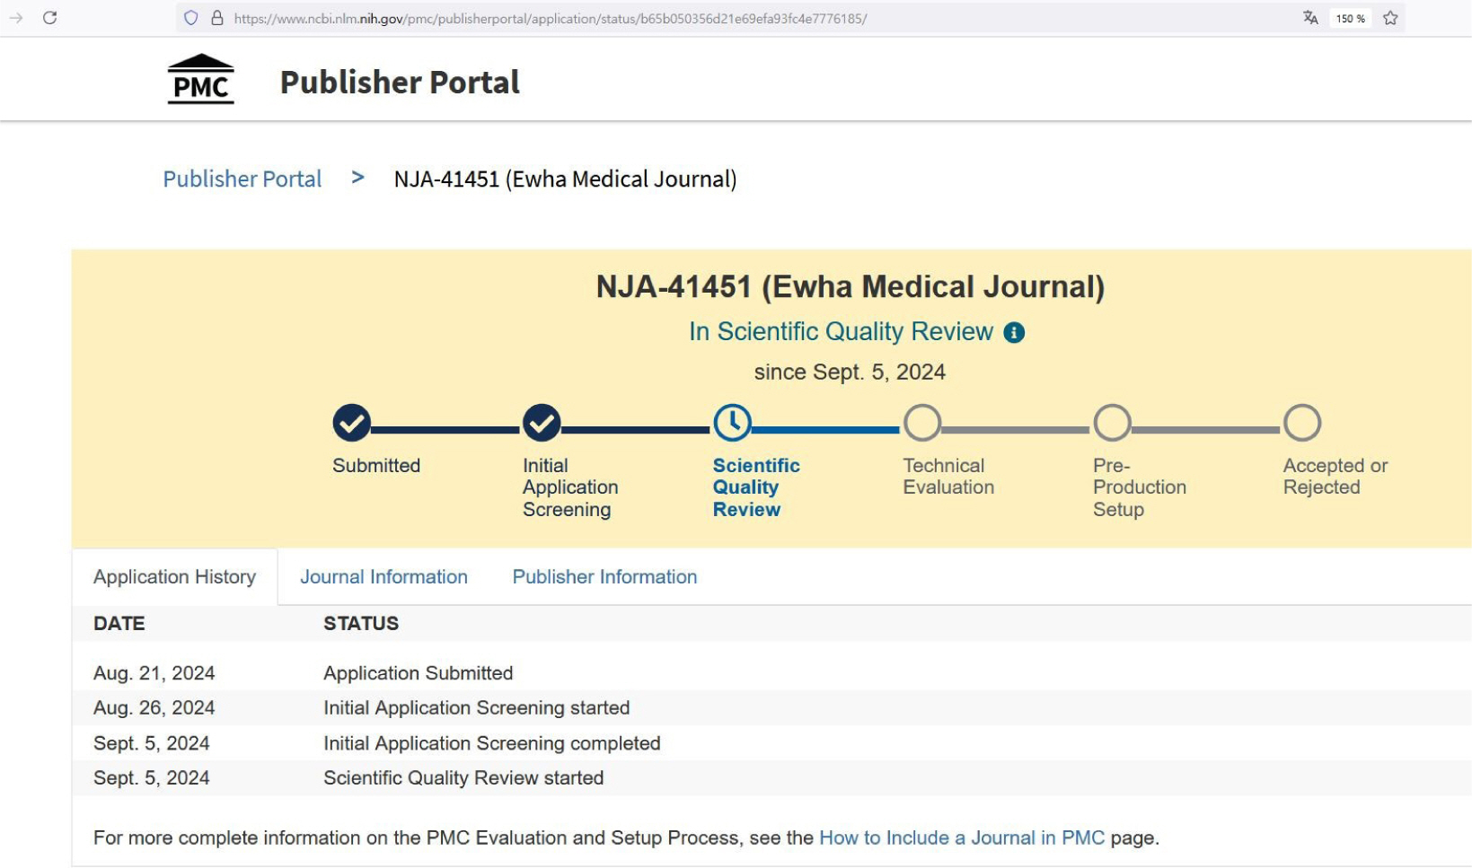The width and height of the screenshot is (1472, 868).
Task: Open the Application History tab
Action: [174, 577]
